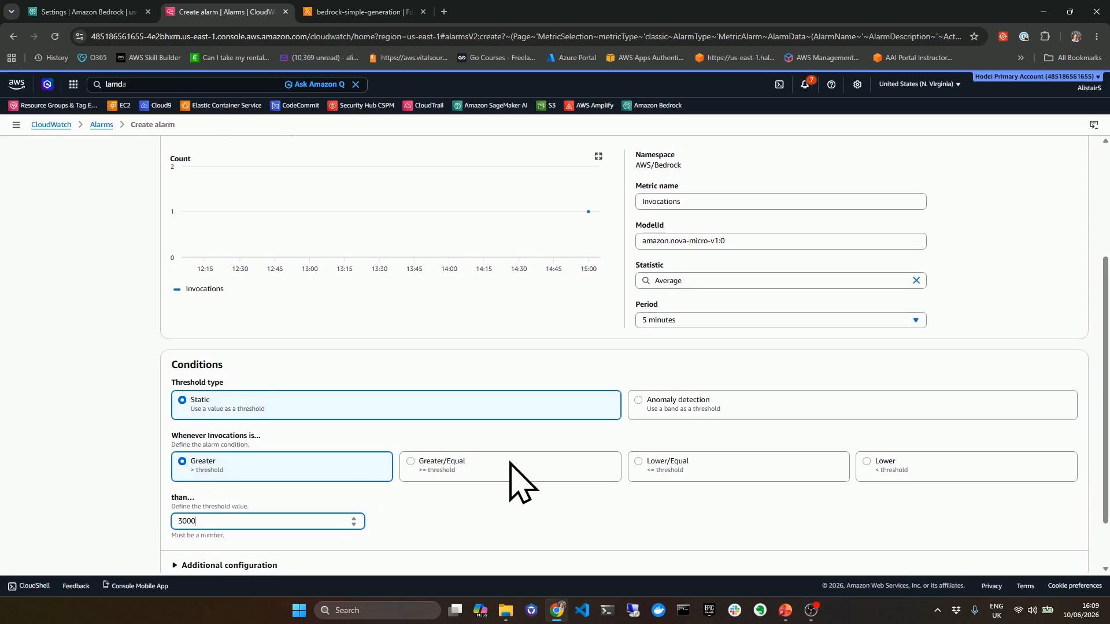Image resolution: width=1110 pixels, height=624 pixels.
Task: Clear the Average statistic field
Action: tap(916, 280)
